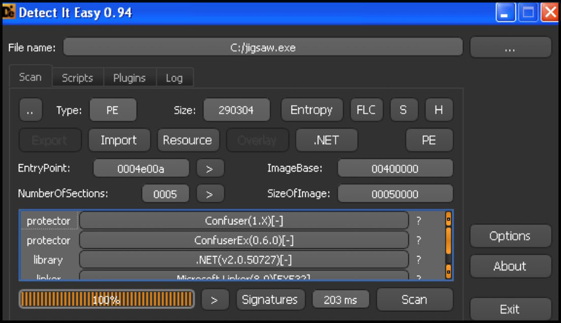
Task: Click the Exit button
Action: [510, 309]
